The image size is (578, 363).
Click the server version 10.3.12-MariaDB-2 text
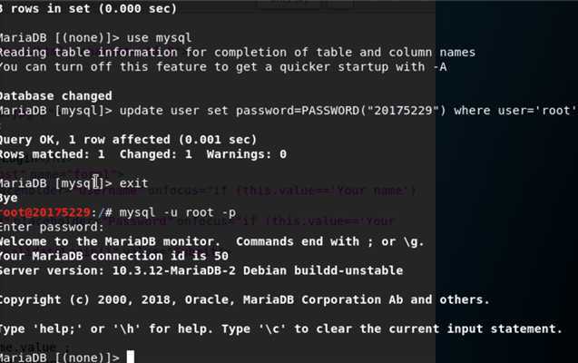click(177, 270)
